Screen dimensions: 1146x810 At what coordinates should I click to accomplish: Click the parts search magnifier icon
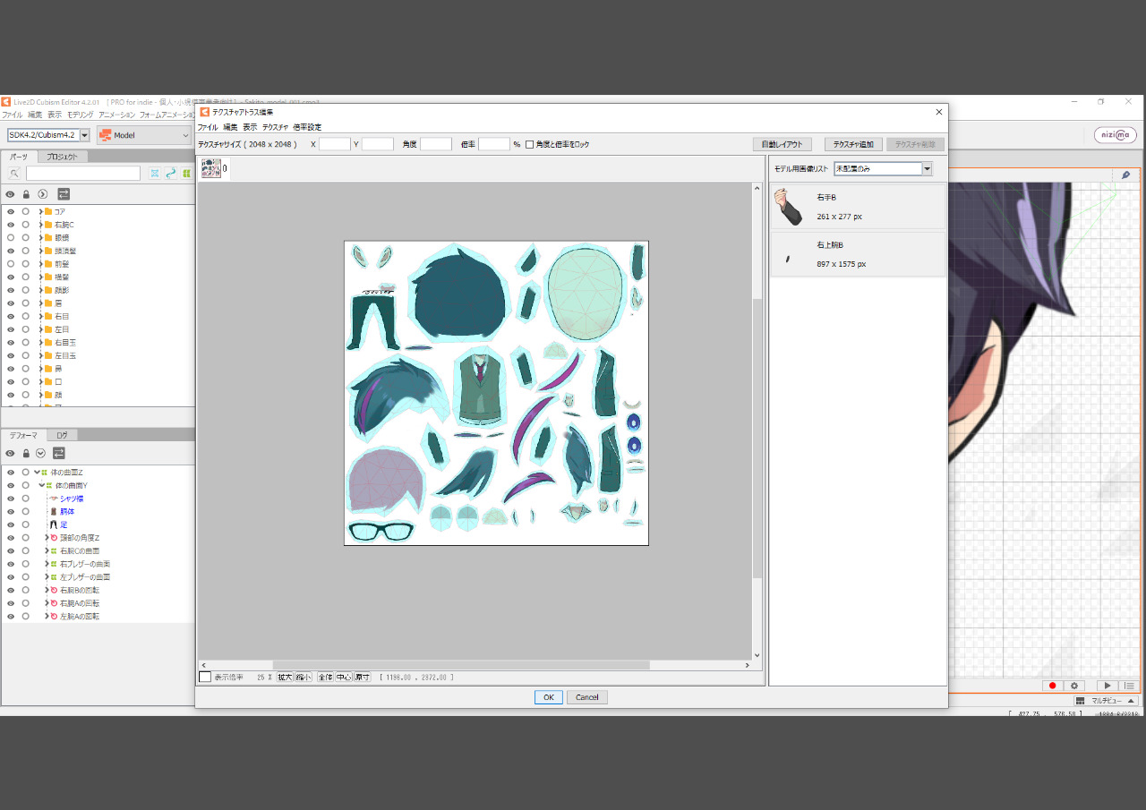(x=14, y=174)
